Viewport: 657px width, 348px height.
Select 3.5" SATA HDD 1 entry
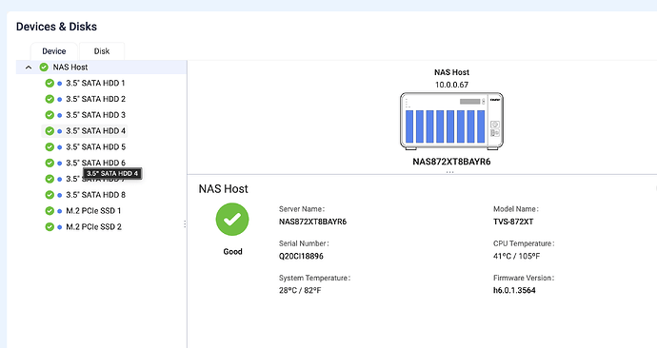95,84
